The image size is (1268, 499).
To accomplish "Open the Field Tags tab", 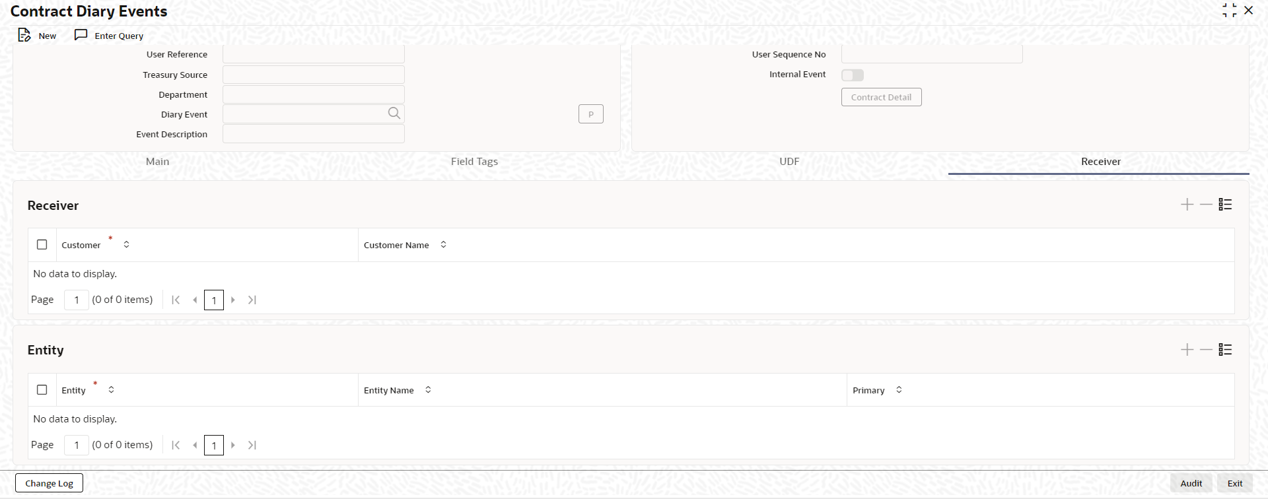I will coord(474,162).
